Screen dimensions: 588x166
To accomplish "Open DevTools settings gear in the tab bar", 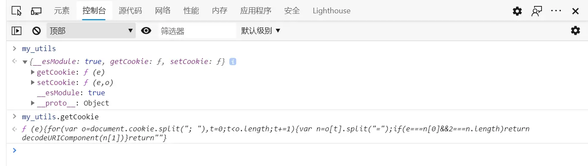I will click(517, 11).
